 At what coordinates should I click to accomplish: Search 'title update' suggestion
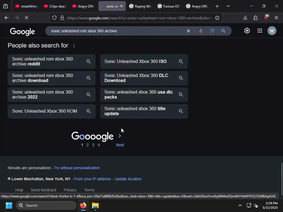(x=144, y=111)
